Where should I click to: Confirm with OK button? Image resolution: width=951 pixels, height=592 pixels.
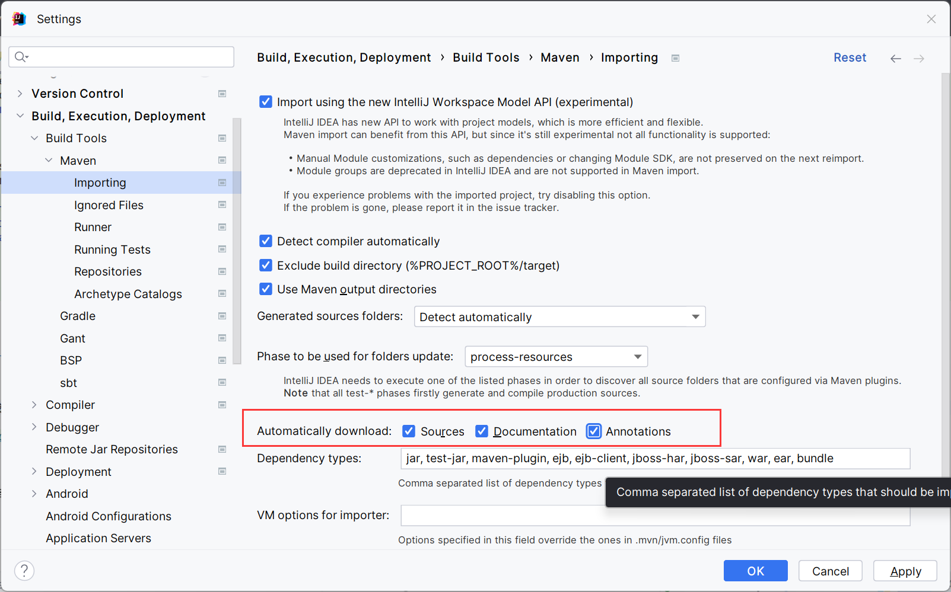point(756,571)
